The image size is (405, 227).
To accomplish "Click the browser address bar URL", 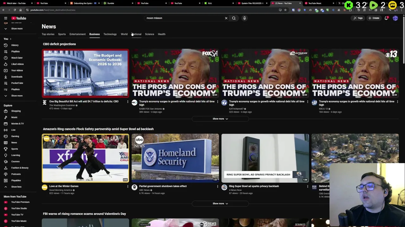I will (x=53, y=10).
